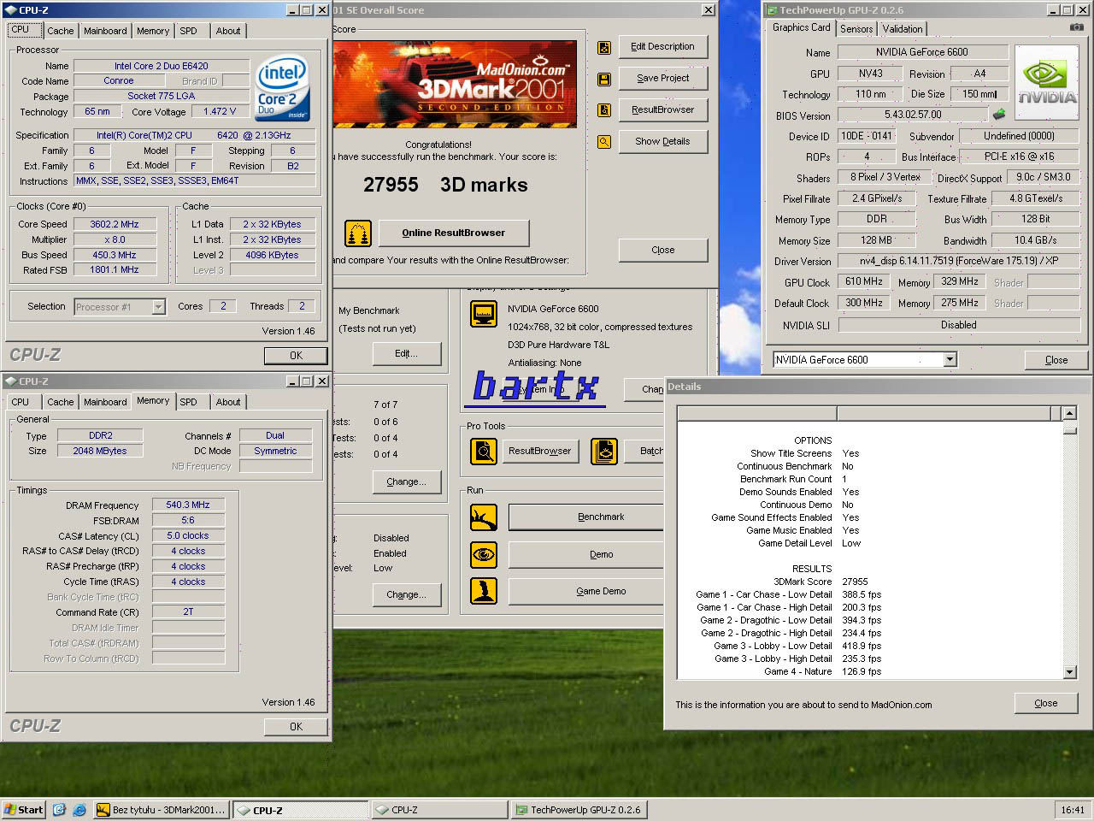The width and height of the screenshot is (1094, 821).
Task: Click the Demo eye icon
Action: (484, 554)
